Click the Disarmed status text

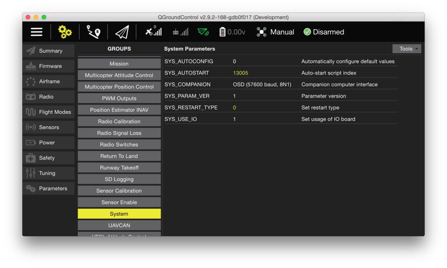(x=328, y=32)
